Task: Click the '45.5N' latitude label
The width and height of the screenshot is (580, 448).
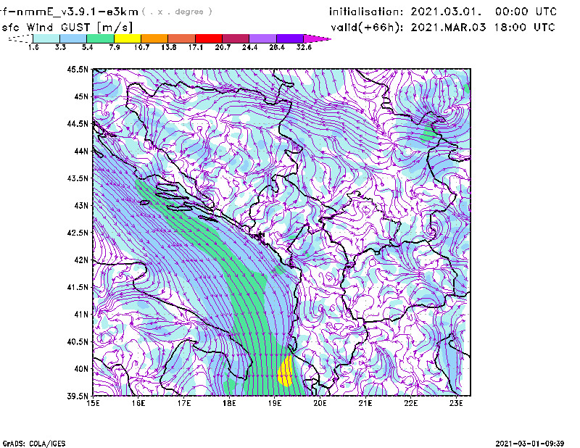Action: [78, 69]
